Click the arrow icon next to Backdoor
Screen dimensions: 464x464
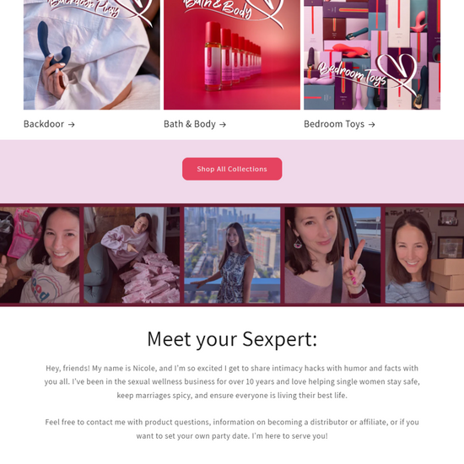point(72,125)
